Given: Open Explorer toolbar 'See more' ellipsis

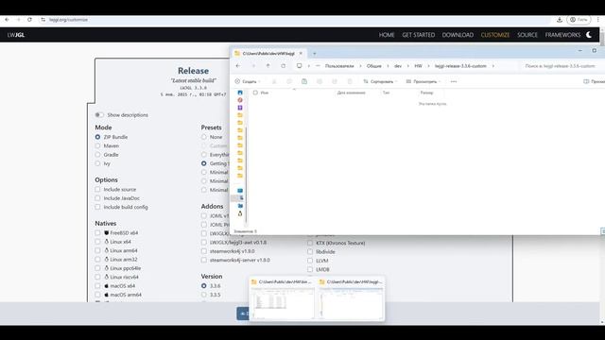Looking at the screenshot, I should tap(454, 81).
